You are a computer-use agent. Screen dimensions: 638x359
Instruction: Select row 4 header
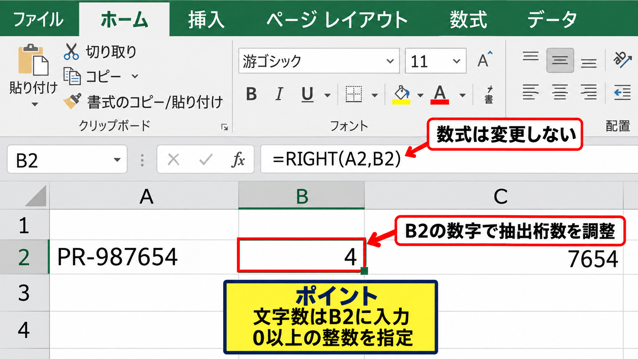(24, 330)
